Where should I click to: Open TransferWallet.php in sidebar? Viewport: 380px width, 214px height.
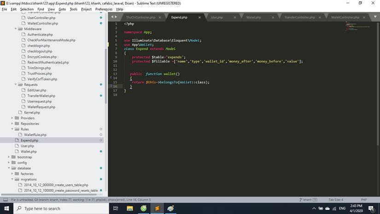41,96
